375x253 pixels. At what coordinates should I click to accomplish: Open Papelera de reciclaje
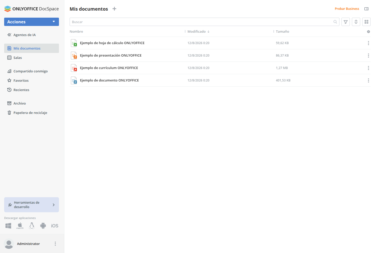(x=31, y=113)
